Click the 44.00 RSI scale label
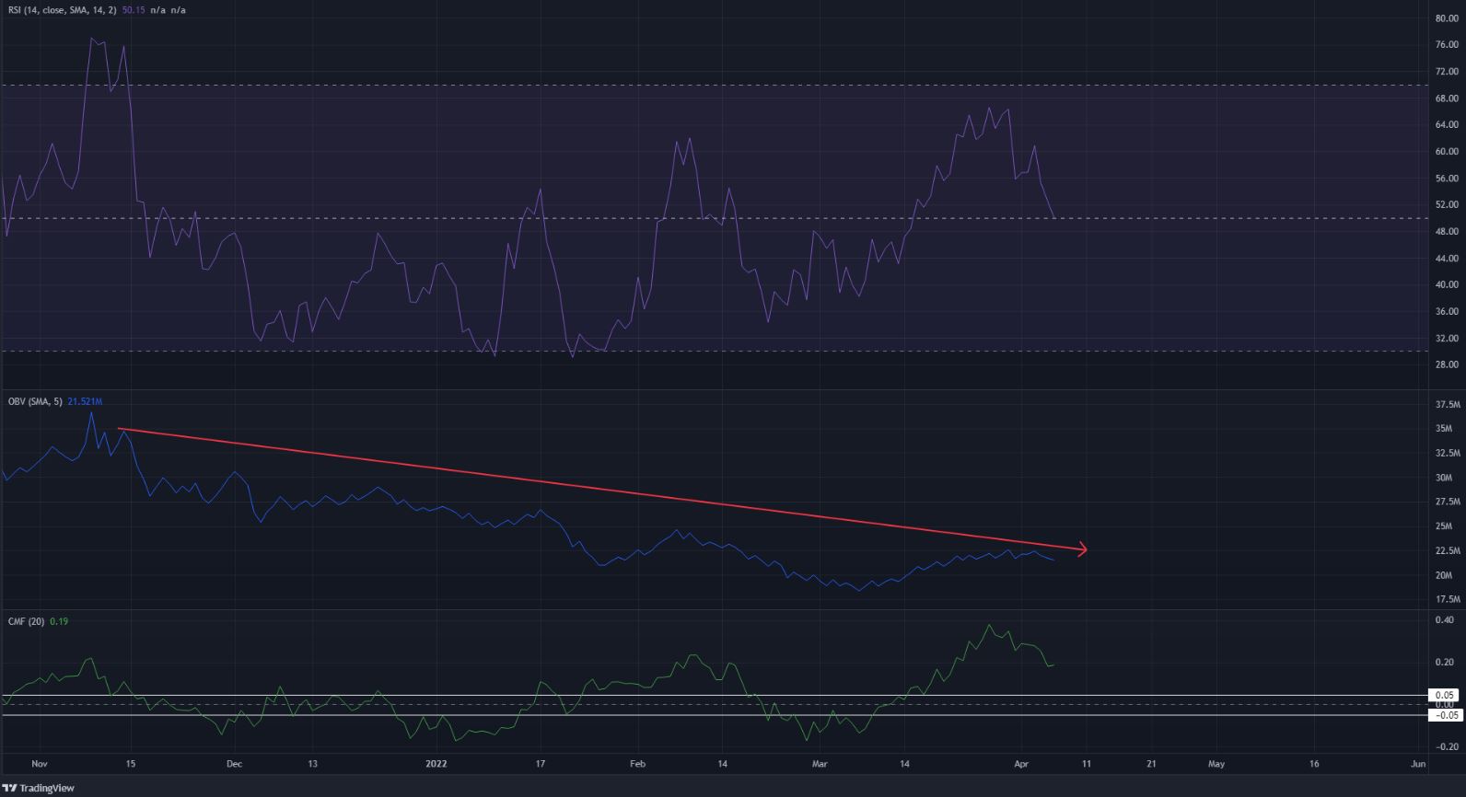 (x=1447, y=259)
